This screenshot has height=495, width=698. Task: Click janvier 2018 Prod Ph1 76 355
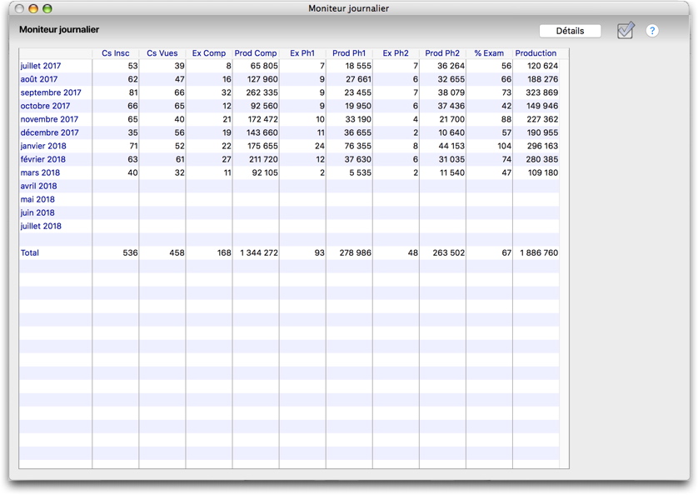(358, 146)
